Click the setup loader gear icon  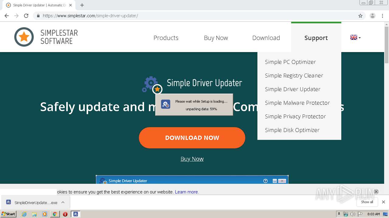[x=166, y=104]
